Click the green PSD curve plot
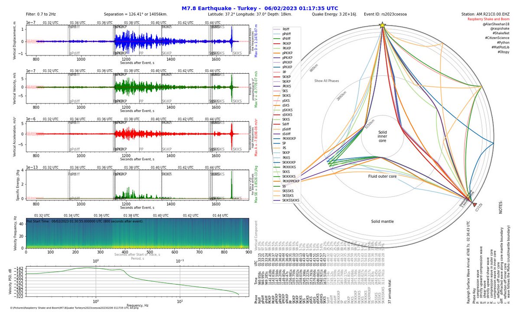This screenshot has width=520, height=312. pyautogui.click(x=137, y=280)
